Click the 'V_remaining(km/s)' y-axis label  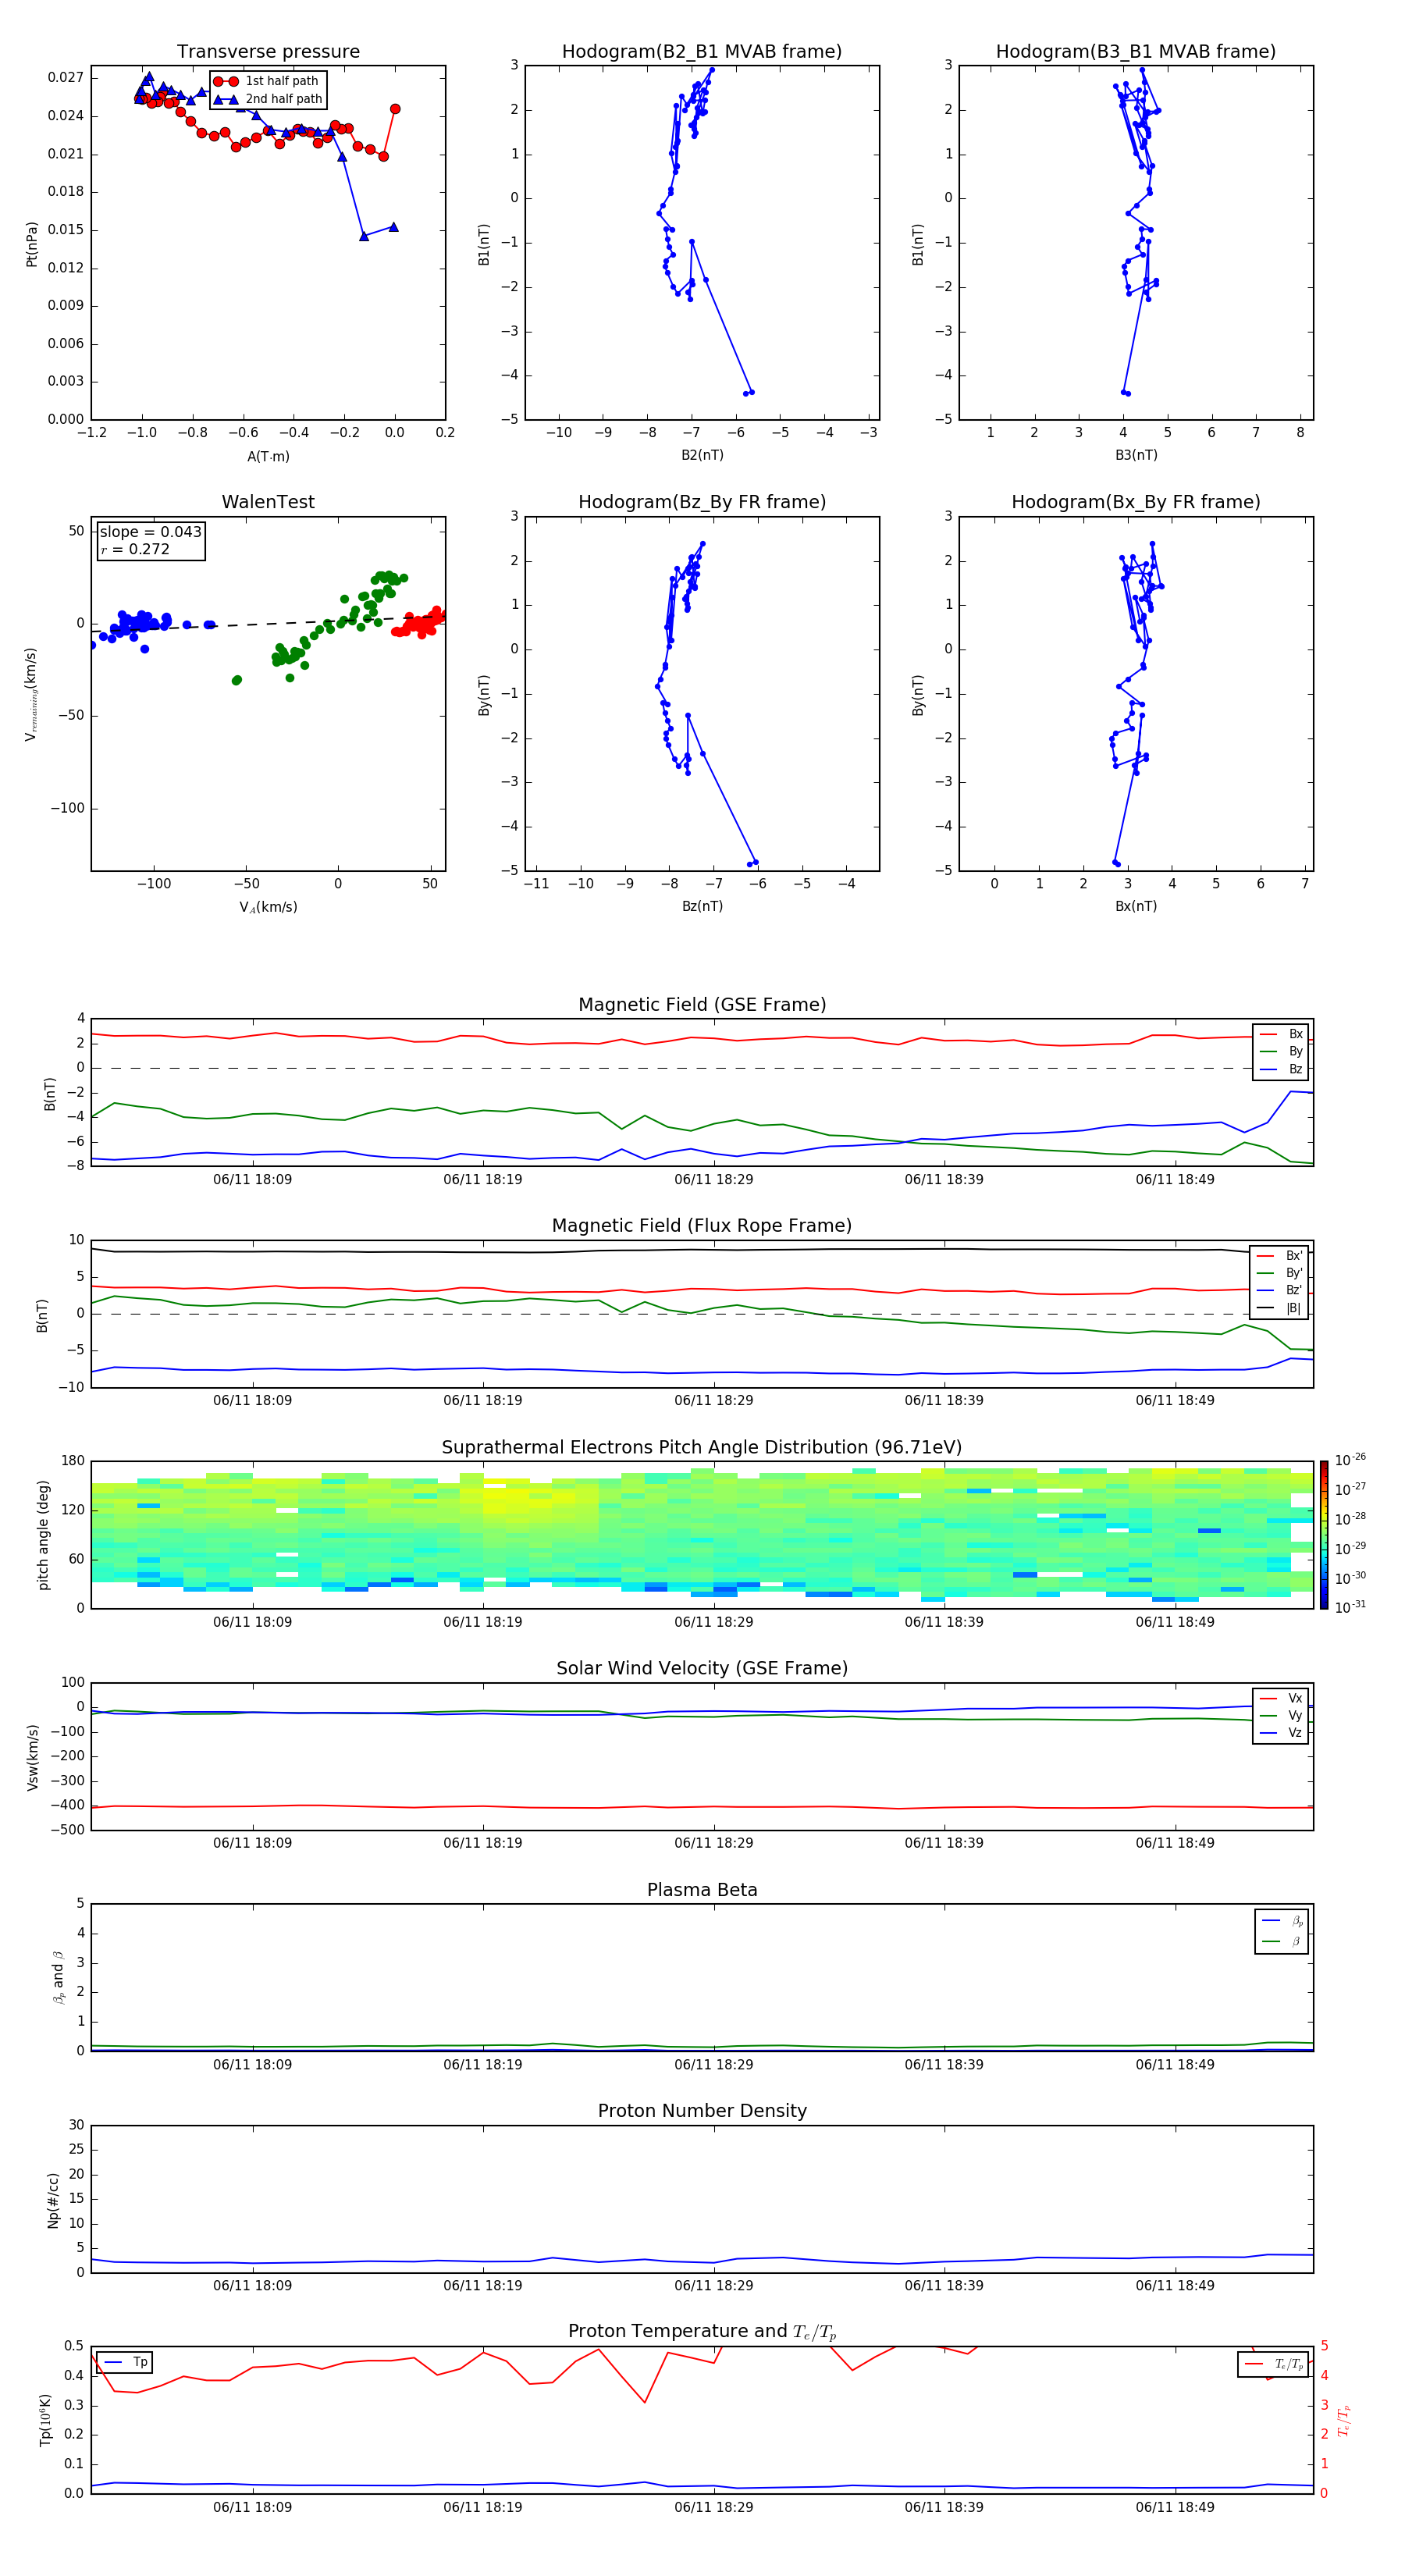(x=32, y=694)
